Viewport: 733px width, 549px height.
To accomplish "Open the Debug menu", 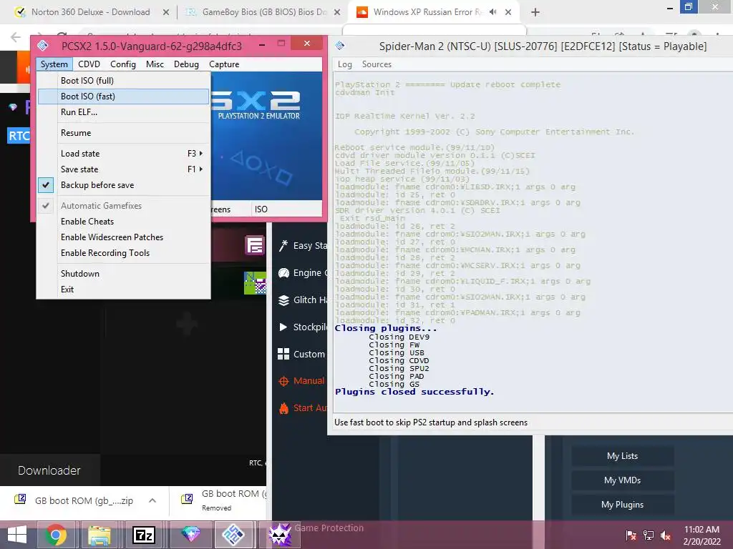I will tap(186, 64).
